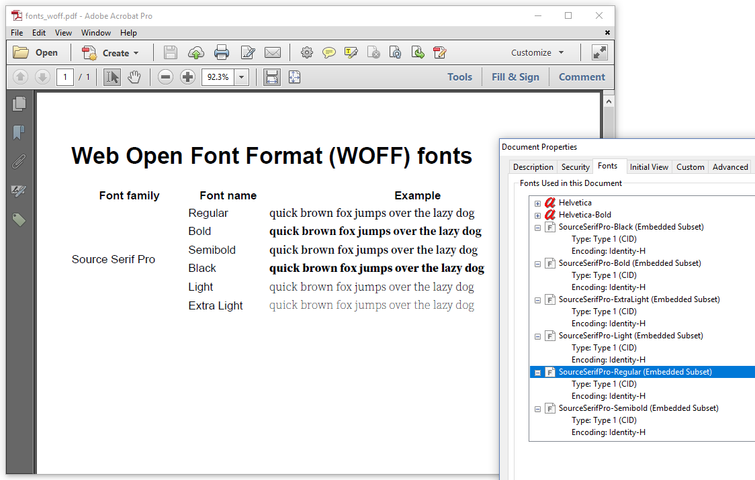Select the Helvetica-Bold font row
This screenshot has height=480, width=755.
pos(584,215)
